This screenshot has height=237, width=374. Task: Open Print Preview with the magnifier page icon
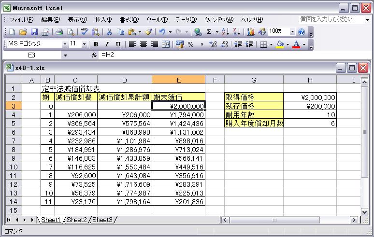(71, 32)
